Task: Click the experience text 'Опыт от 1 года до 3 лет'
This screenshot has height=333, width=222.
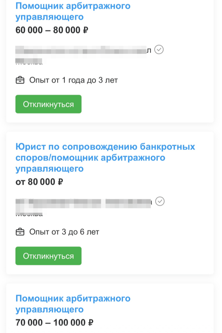Action: (x=73, y=80)
